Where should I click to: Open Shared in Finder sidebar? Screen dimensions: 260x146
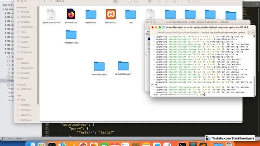[25, 78]
